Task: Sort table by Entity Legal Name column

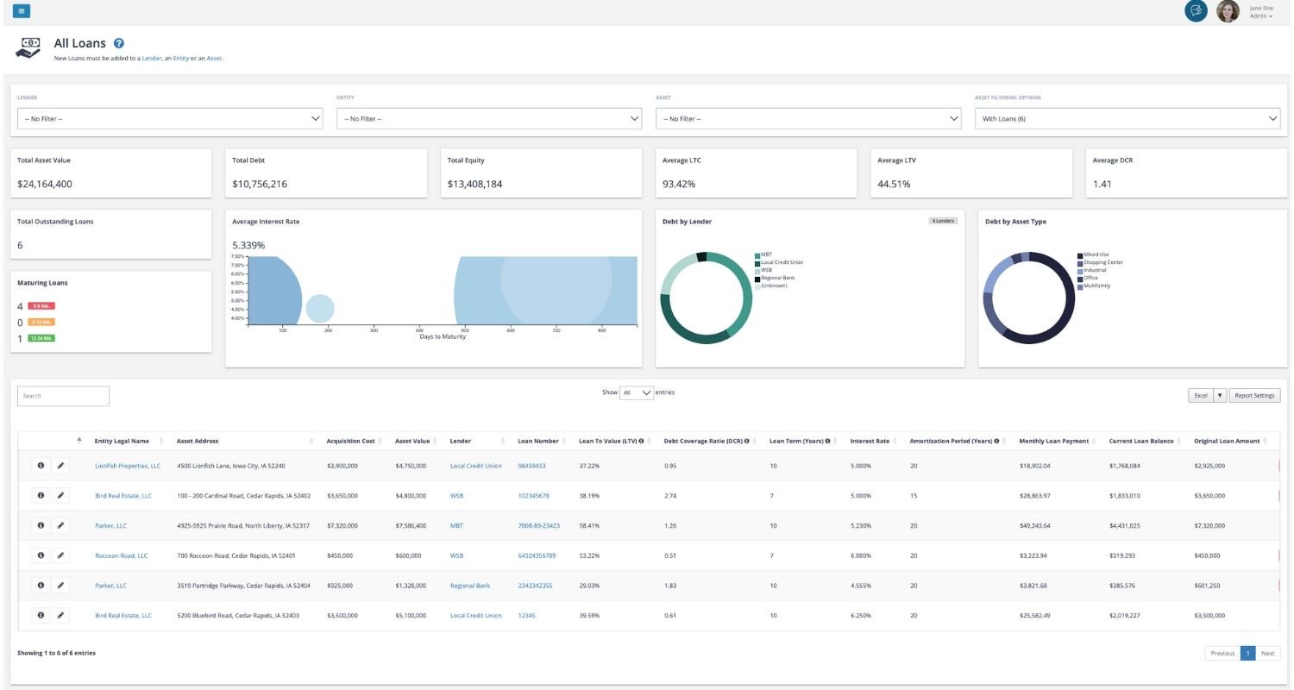Action: click(x=122, y=441)
